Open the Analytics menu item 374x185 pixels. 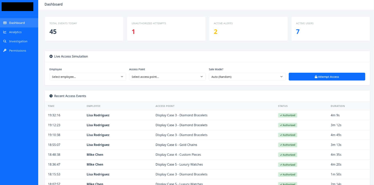click(x=19, y=32)
